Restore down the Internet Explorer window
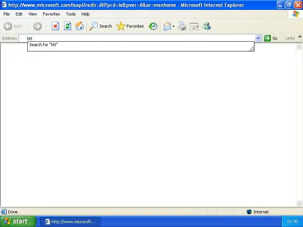 pyautogui.click(x=289, y=5)
